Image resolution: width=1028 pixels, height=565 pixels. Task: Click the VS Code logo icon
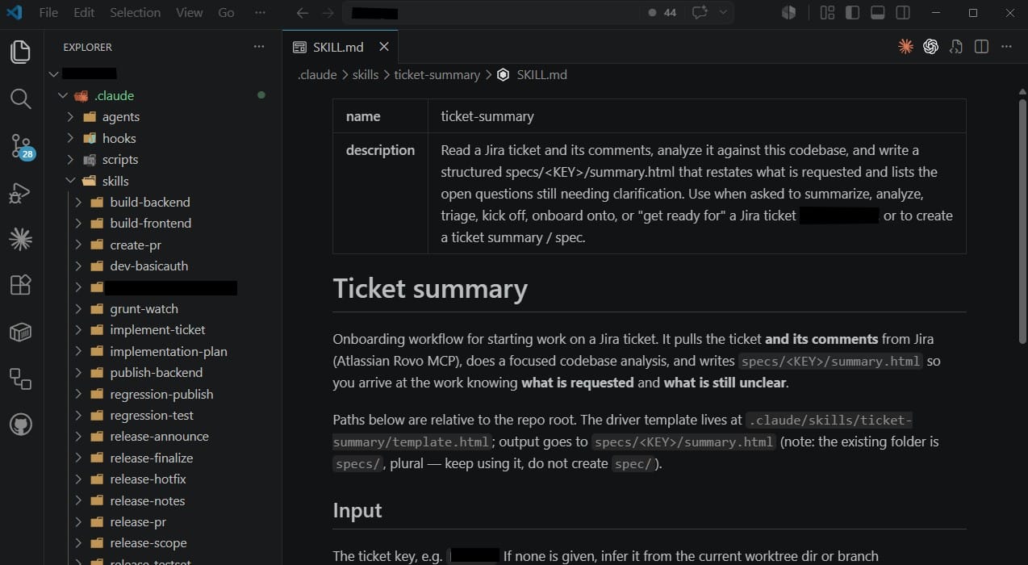(14, 13)
